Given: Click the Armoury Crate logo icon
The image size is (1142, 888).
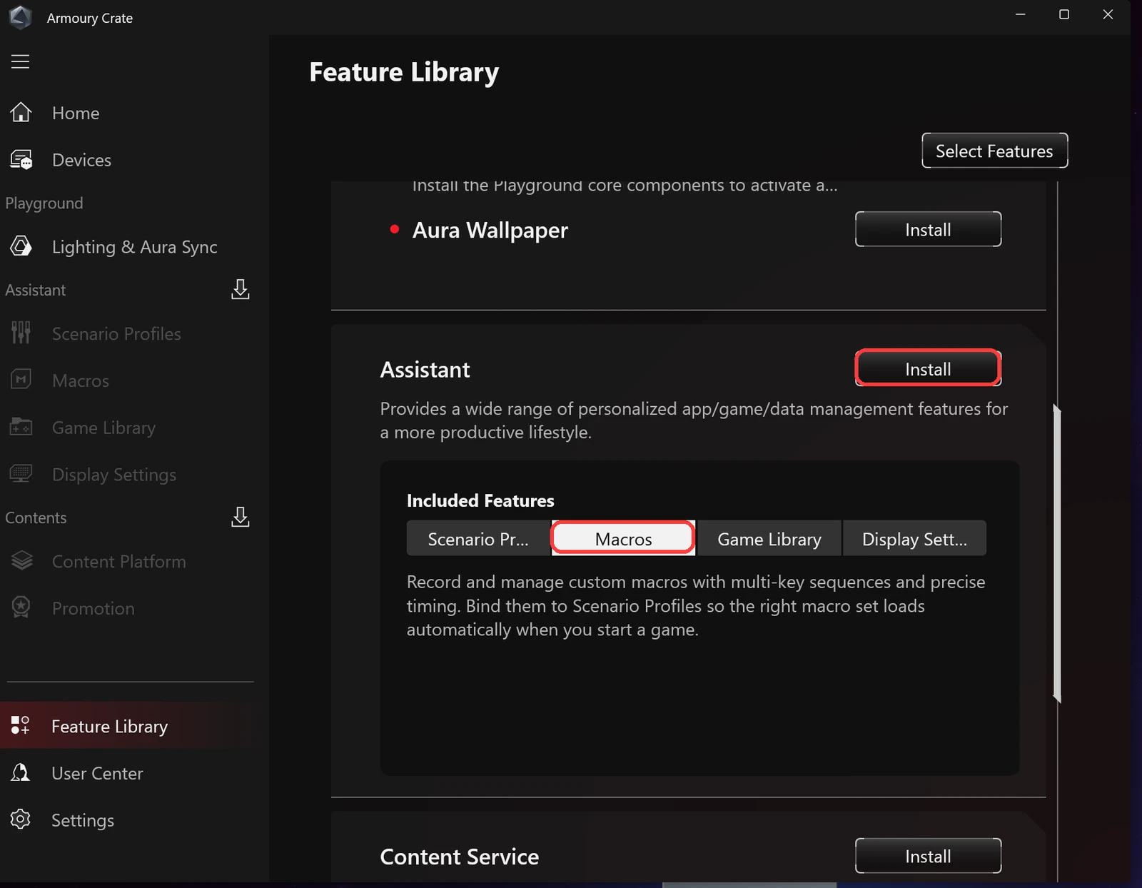Looking at the screenshot, I should tap(21, 17).
